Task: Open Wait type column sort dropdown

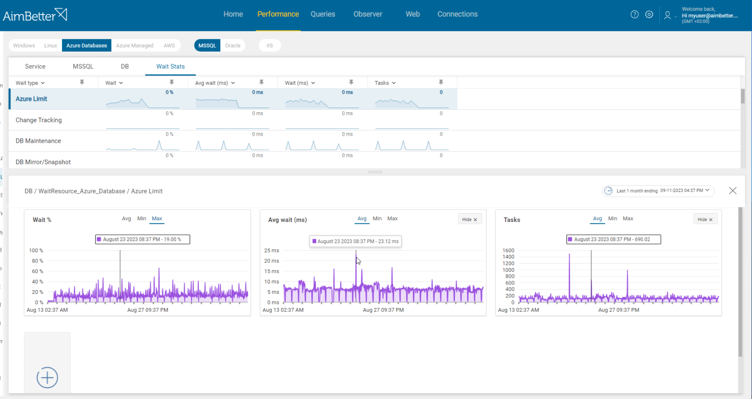Action: click(x=43, y=83)
